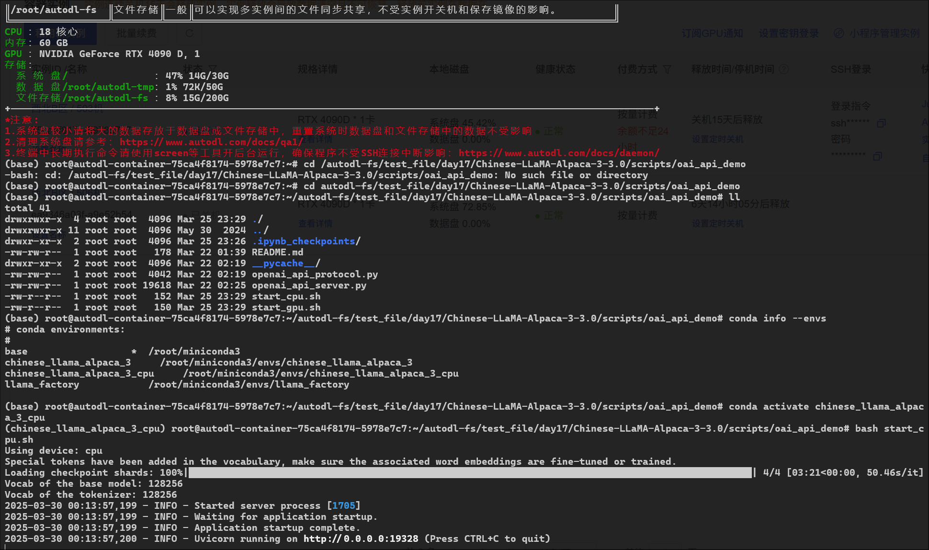The height and width of the screenshot is (550, 929).
Task: Click server process ID 1705
Action: pos(343,505)
